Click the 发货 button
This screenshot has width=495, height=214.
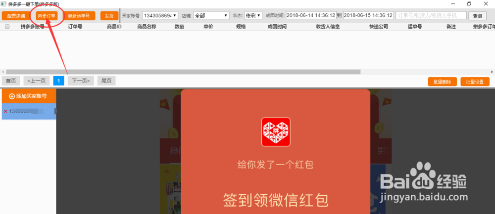[109, 16]
